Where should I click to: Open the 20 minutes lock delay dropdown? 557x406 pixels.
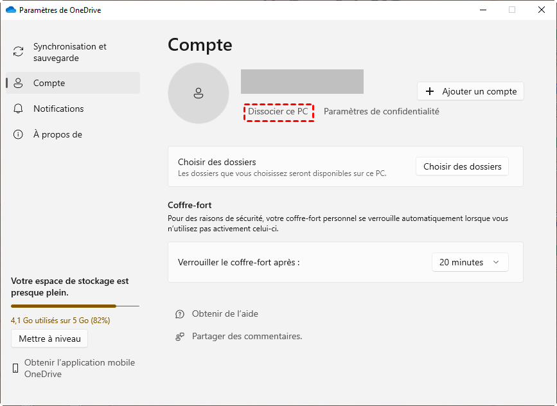pyautogui.click(x=470, y=262)
